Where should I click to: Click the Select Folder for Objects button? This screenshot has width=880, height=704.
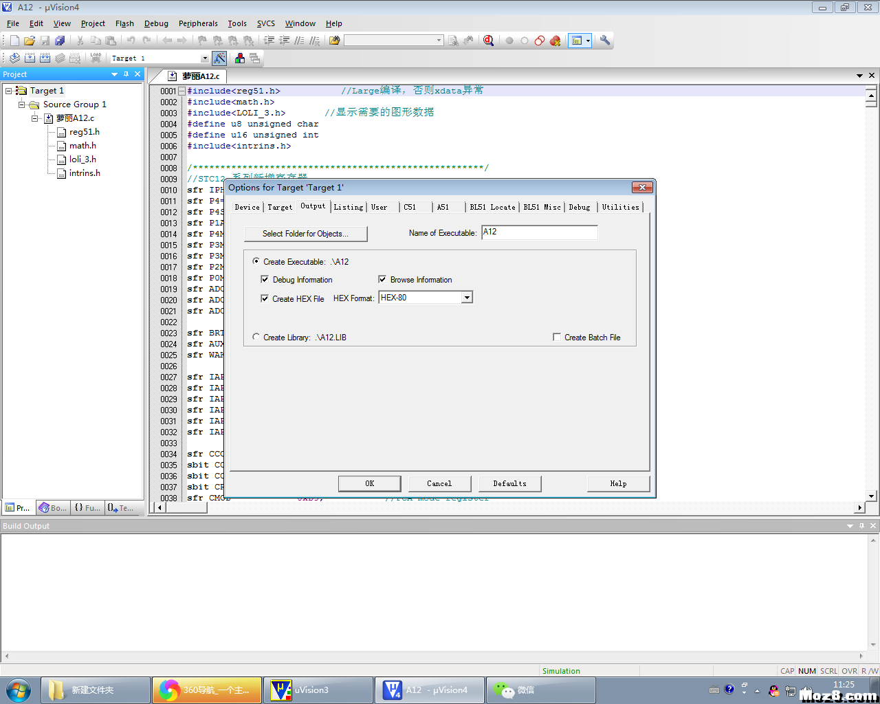305,234
